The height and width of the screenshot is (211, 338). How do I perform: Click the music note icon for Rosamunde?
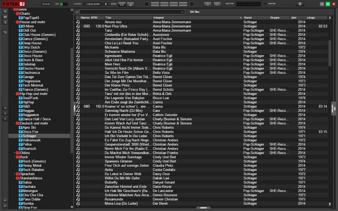(78, 199)
